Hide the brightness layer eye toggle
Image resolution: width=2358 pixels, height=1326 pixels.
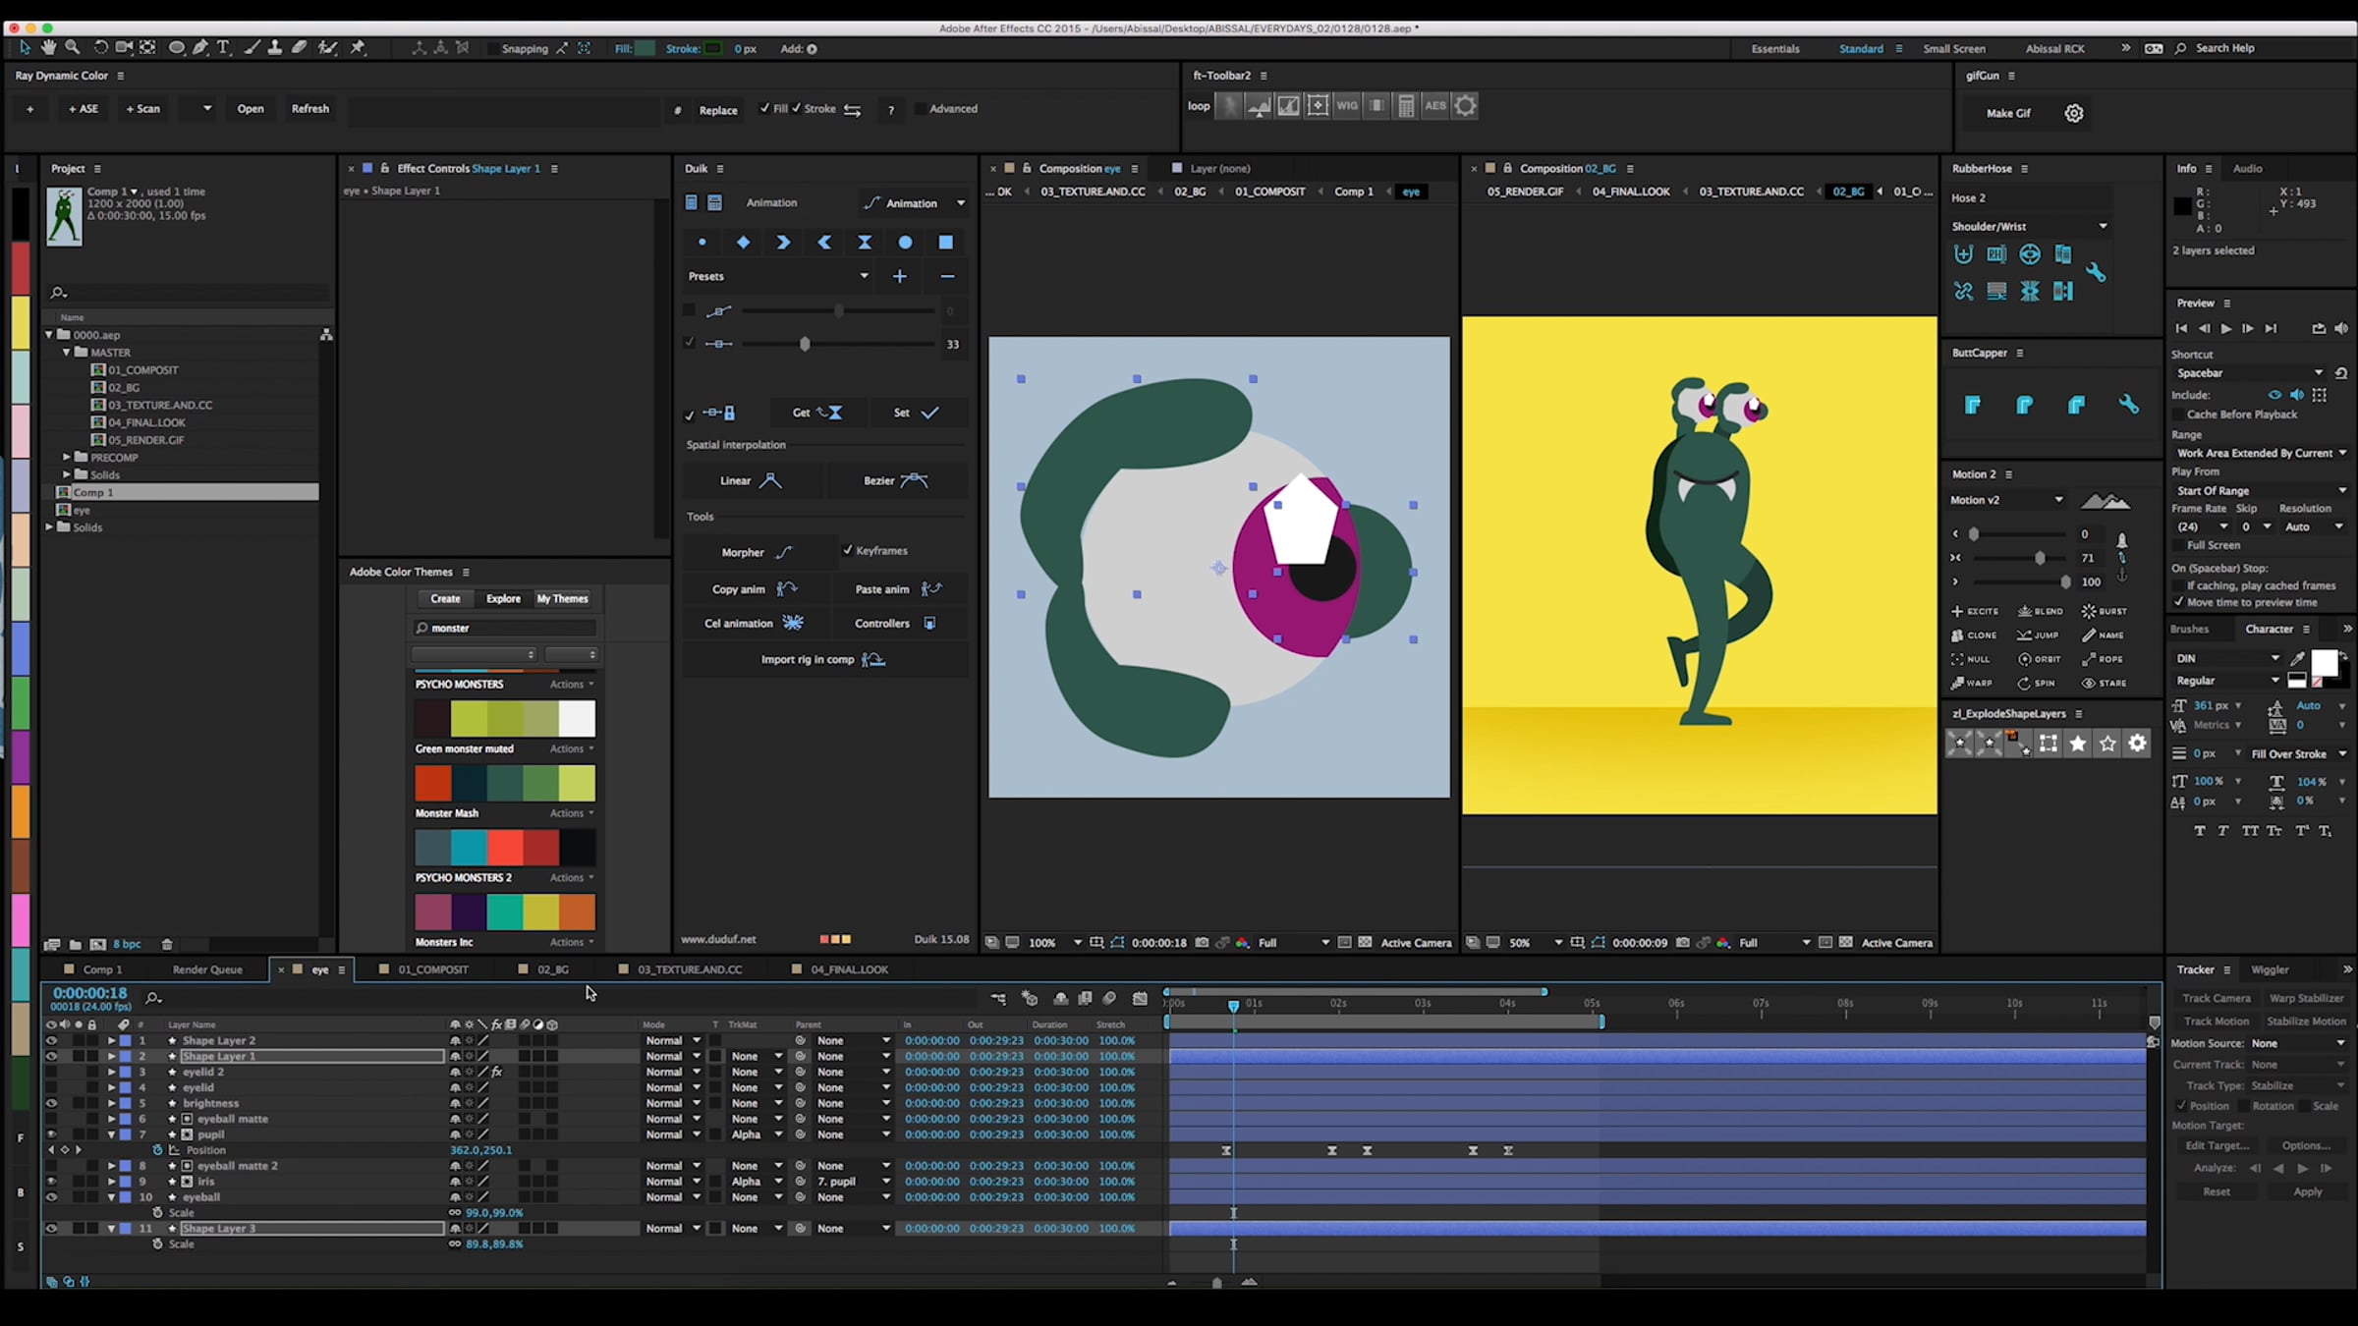[51, 1103]
